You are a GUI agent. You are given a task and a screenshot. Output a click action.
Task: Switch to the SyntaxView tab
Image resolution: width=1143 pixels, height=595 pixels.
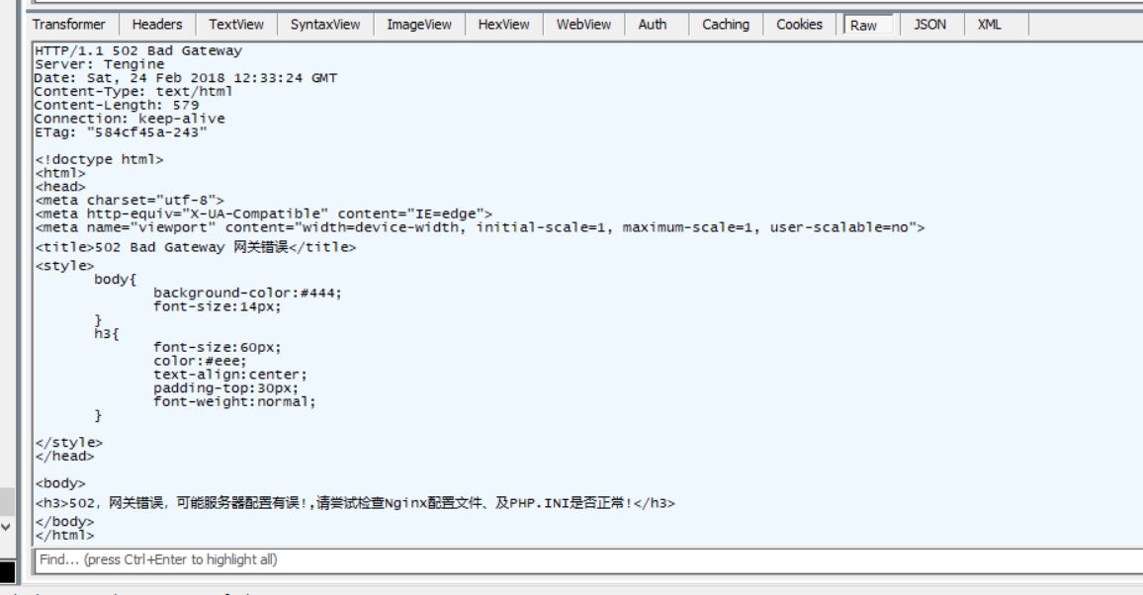point(325,25)
